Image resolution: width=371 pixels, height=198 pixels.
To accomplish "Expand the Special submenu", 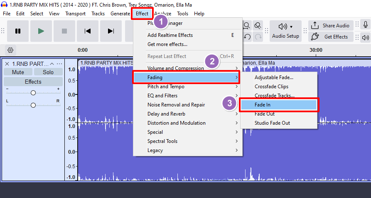I will [x=188, y=132].
